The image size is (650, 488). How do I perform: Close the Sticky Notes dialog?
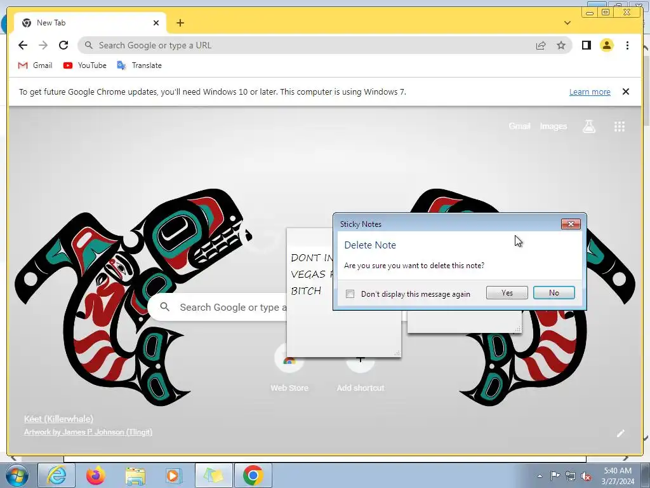coord(571,224)
